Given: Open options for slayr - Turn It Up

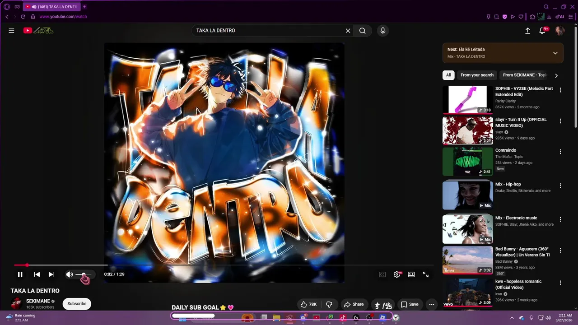Looking at the screenshot, I should click(x=560, y=121).
